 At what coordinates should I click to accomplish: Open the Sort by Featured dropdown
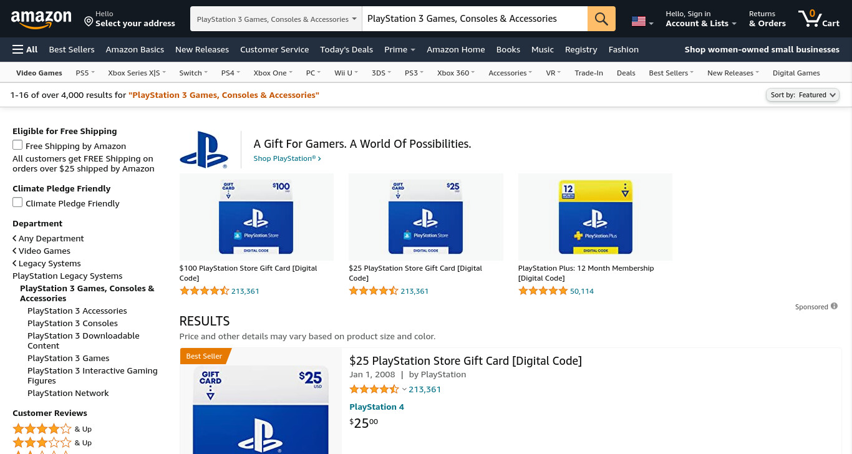pyautogui.click(x=802, y=95)
